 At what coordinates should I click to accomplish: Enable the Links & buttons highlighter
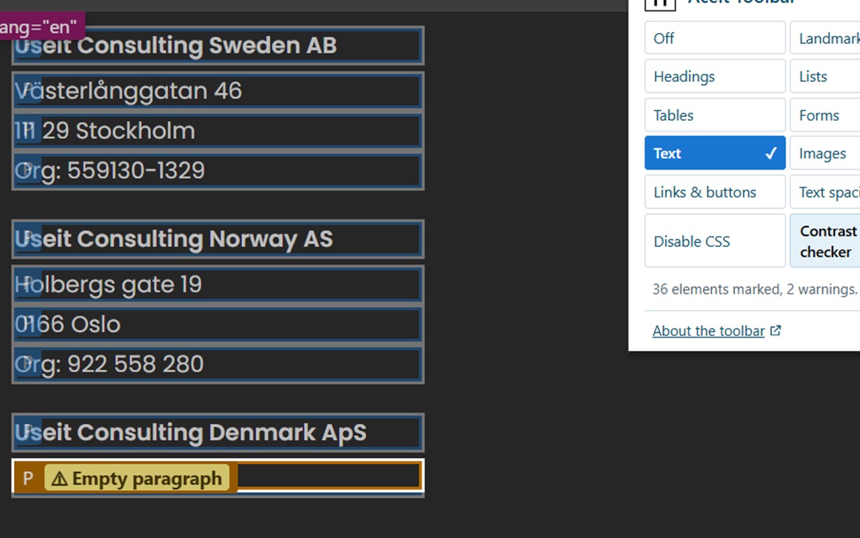tap(714, 192)
